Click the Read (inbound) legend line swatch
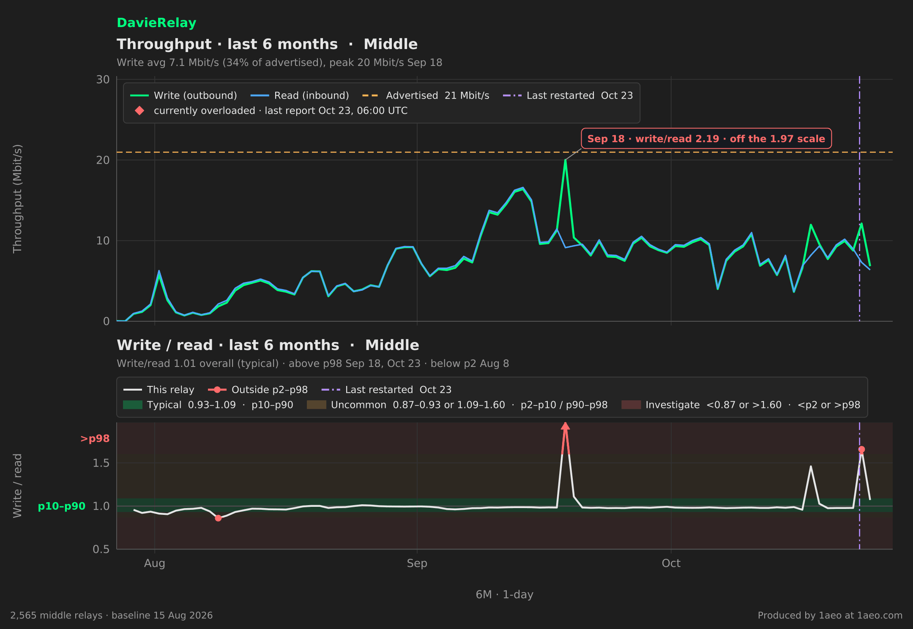 pyautogui.click(x=260, y=96)
